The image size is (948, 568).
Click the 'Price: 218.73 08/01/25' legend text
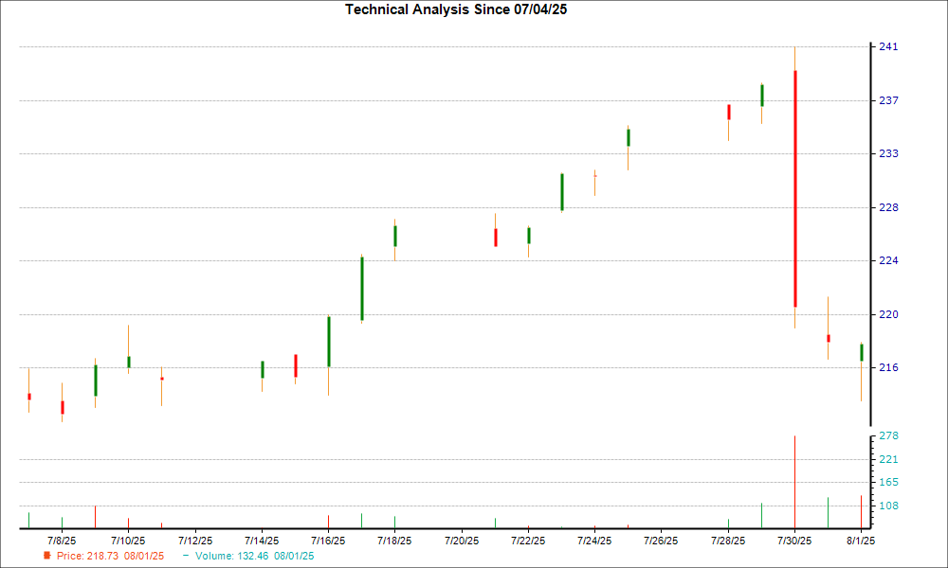[110, 556]
